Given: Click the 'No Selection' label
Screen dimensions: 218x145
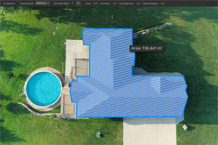Looking at the screenshot, I should pos(9,3).
